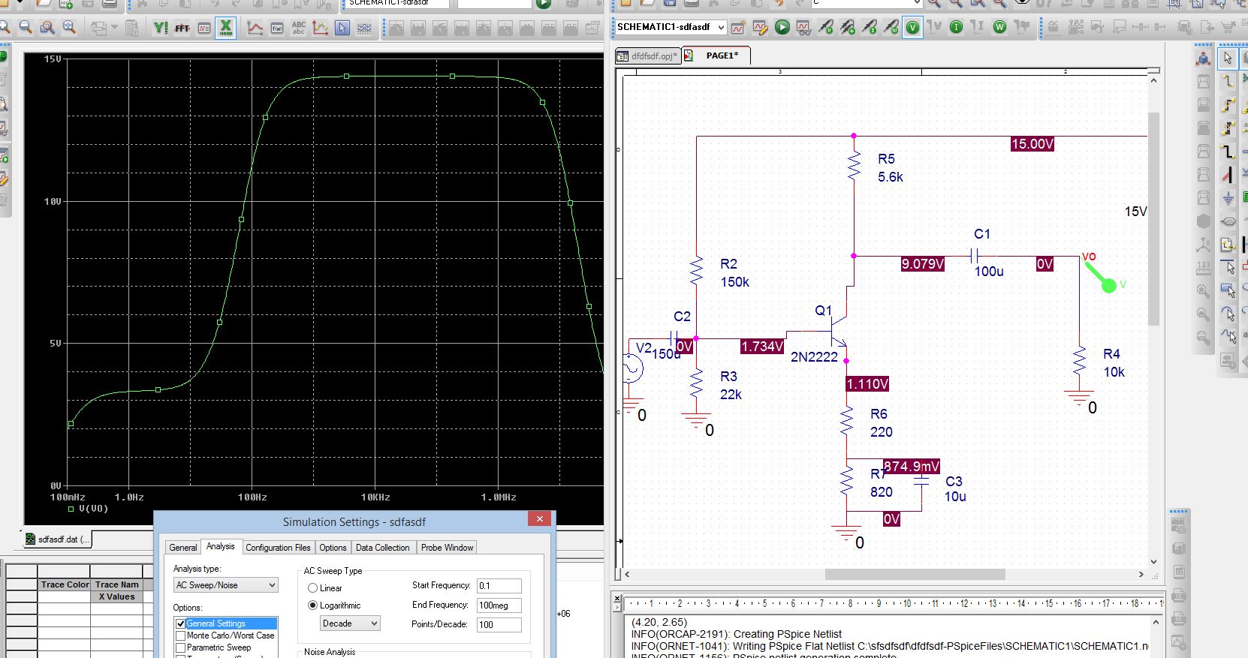This screenshot has height=658, width=1248.
Task: Click the Run PSpice green play button
Action: (x=782, y=28)
